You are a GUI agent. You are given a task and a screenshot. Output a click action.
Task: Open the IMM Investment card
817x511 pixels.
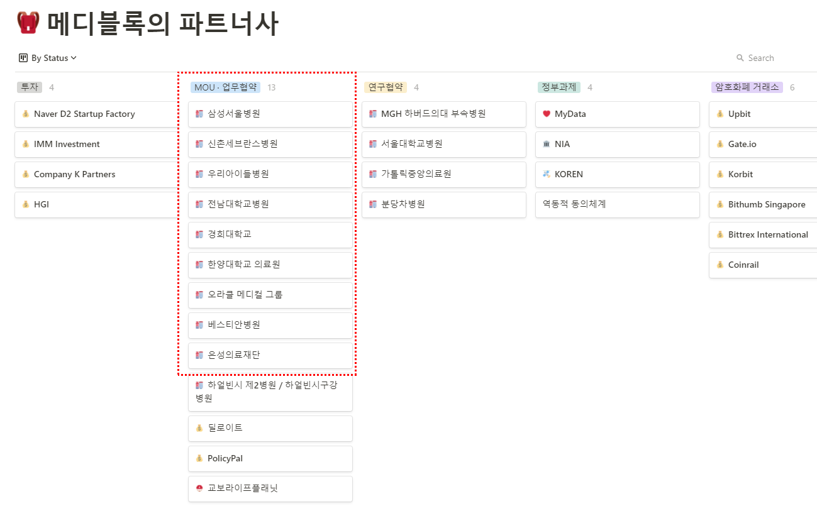click(x=97, y=145)
